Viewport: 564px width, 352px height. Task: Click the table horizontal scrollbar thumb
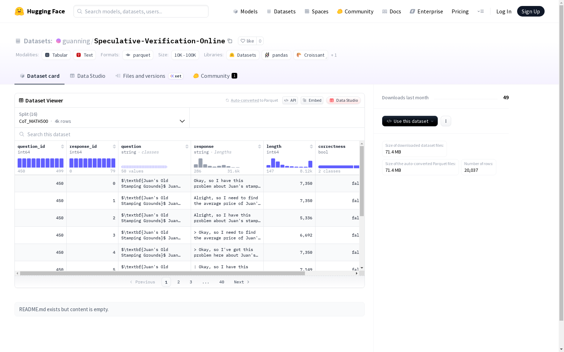163,273
